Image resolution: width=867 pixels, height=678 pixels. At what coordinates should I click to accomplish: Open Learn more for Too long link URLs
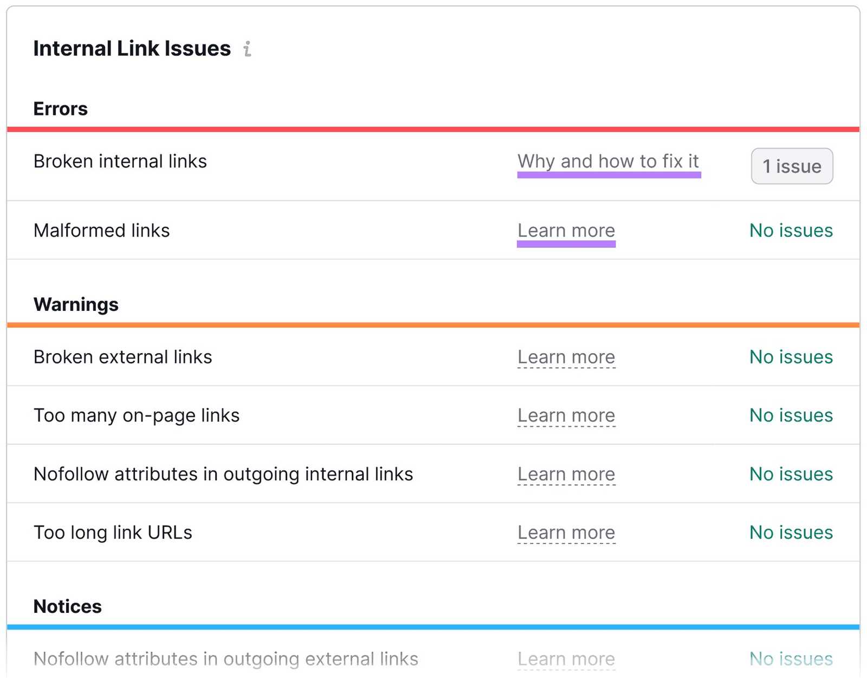click(x=566, y=533)
